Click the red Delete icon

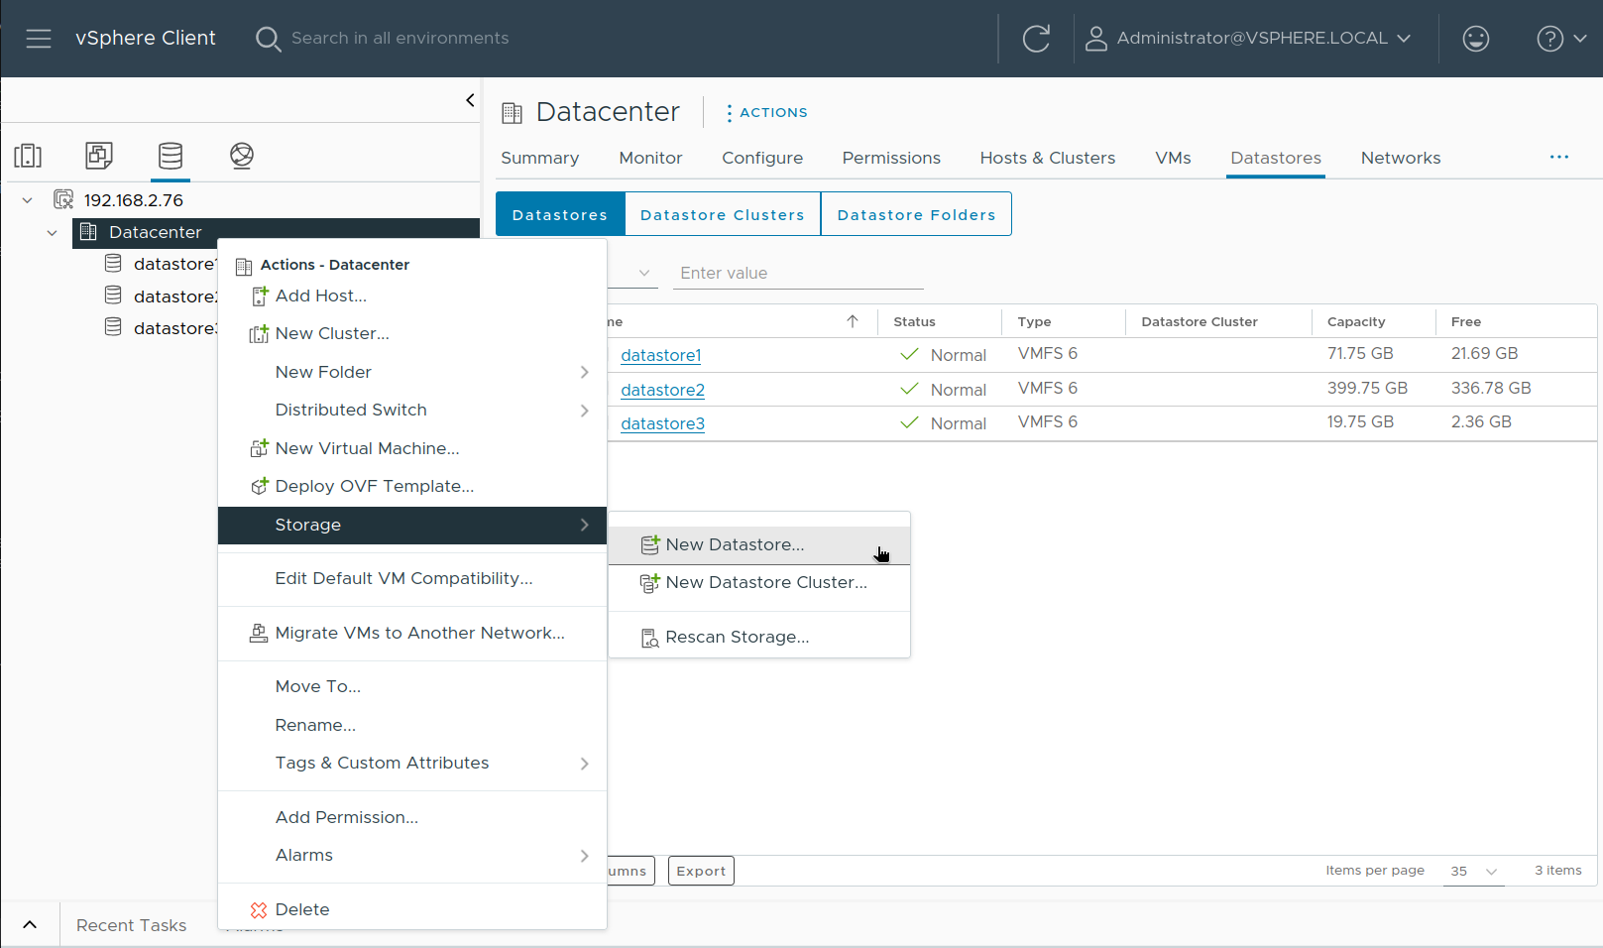(x=259, y=910)
